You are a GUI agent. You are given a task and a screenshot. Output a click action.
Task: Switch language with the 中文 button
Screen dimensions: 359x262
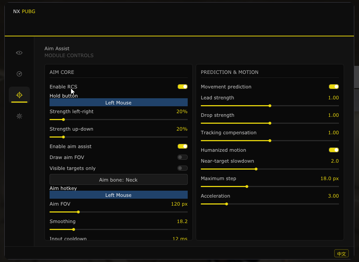pos(342,253)
